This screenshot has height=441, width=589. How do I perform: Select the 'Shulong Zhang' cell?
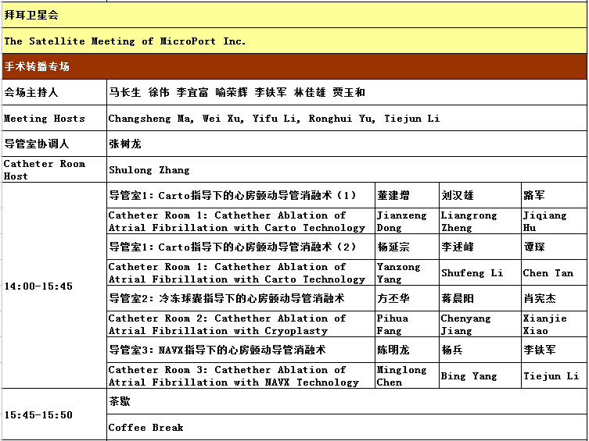coord(347,169)
